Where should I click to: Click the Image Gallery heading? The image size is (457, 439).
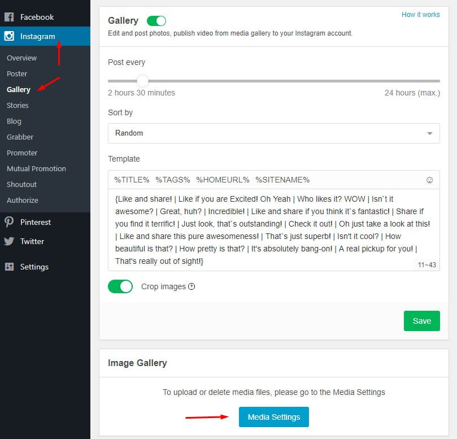tap(137, 363)
